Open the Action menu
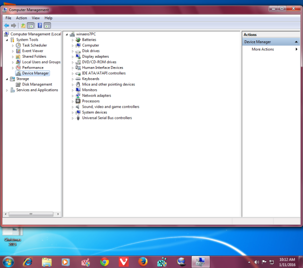 [21, 18]
